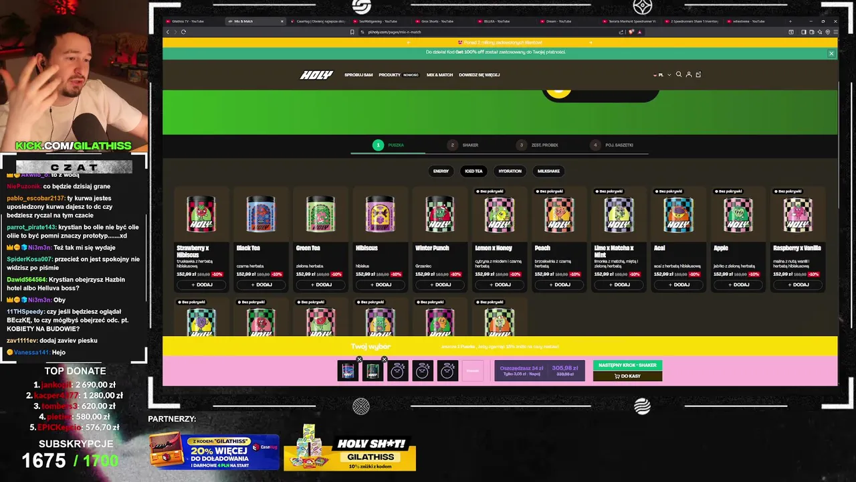
Task: Open Acai can image
Action: point(678,214)
